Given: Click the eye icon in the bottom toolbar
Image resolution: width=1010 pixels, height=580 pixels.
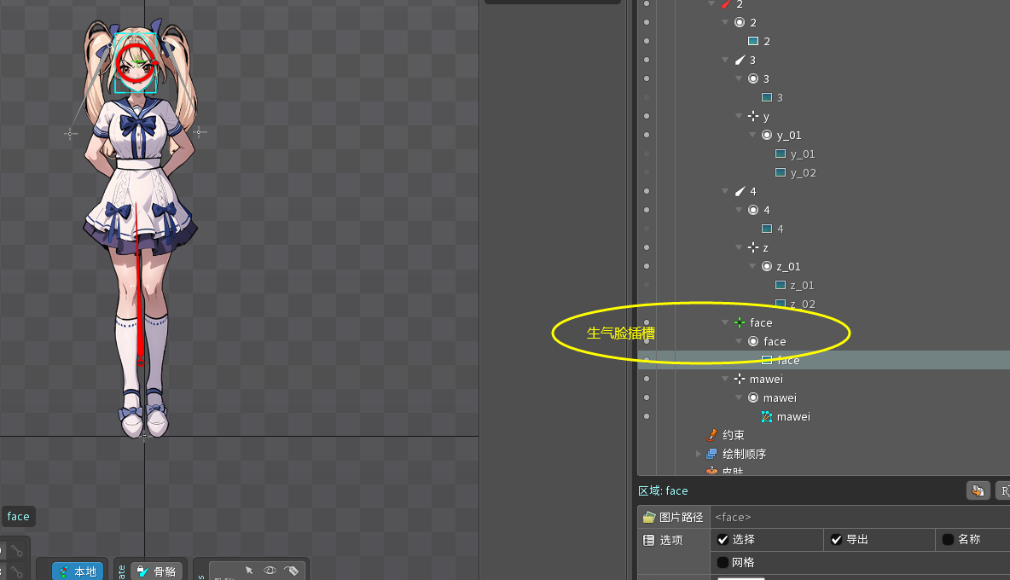Looking at the screenshot, I should (x=270, y=571).
